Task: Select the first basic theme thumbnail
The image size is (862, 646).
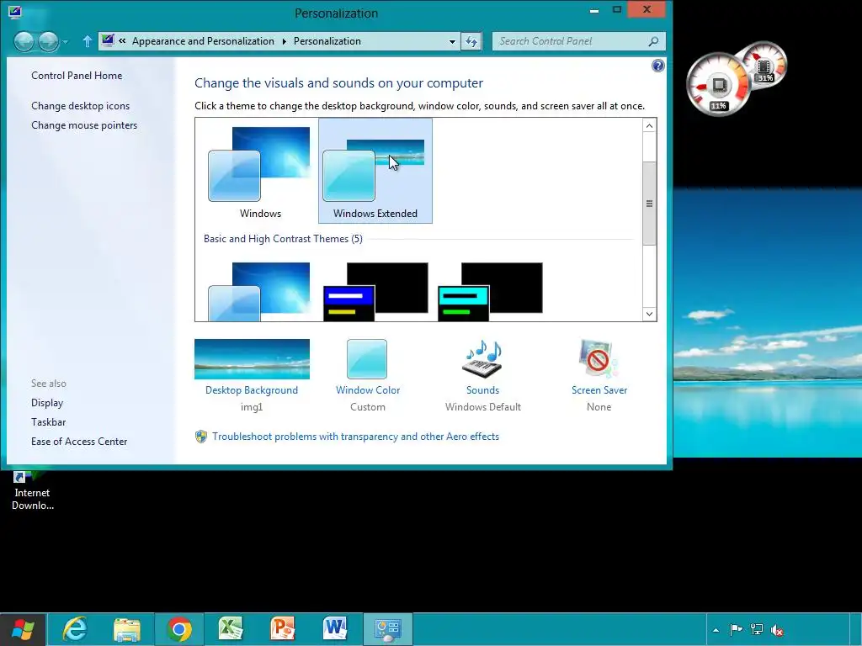Action: pos(259,291)
